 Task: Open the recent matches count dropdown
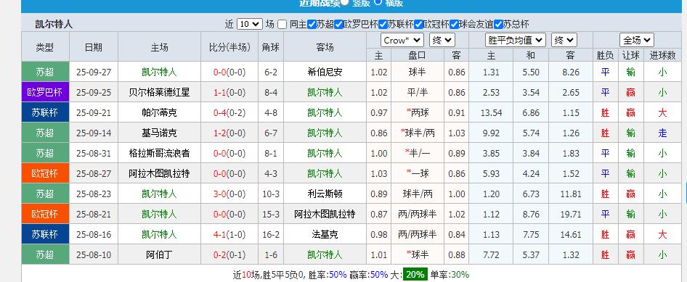249,24
